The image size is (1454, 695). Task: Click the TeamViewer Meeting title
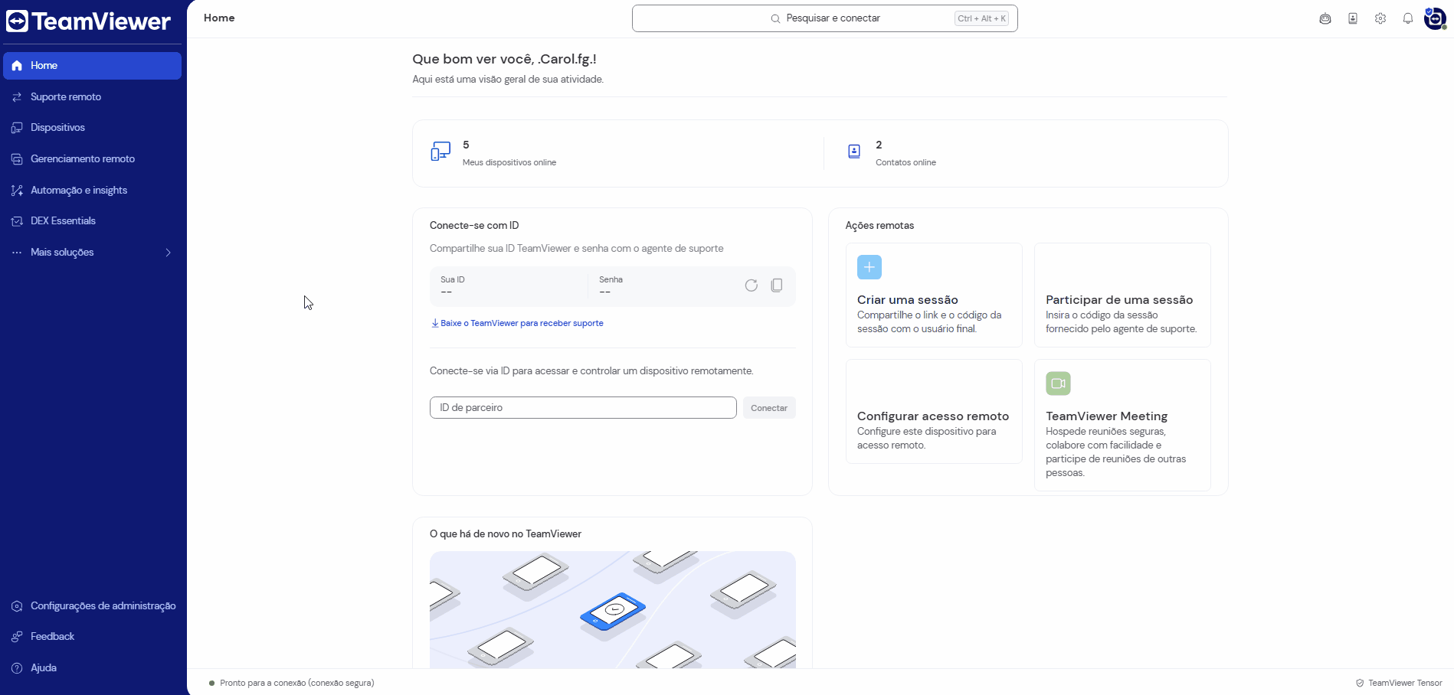pyautogui.click(x=1106, y=416)
